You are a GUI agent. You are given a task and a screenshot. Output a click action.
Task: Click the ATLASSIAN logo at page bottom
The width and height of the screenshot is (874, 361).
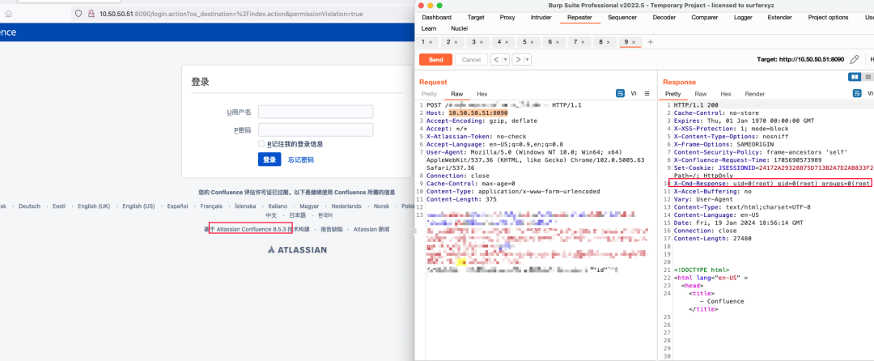[297, 249]
